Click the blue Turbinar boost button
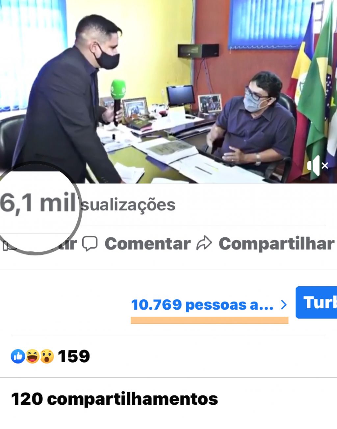Screen dimensions: 337x429 (x=316, y=302)
